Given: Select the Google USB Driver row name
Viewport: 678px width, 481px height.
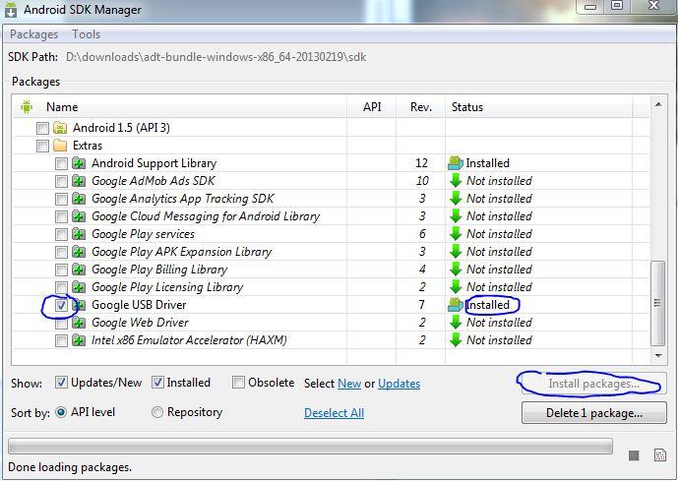Looking at the screenshot, I should coord(139,305).
